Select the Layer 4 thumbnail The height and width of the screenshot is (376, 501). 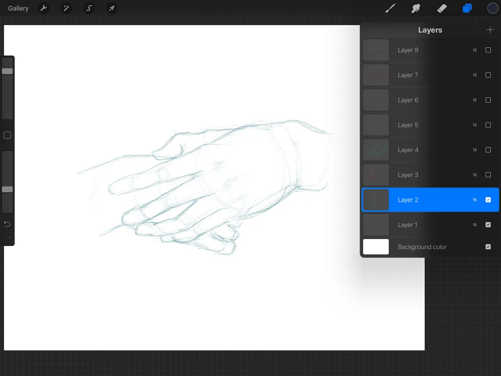(376, 150)
